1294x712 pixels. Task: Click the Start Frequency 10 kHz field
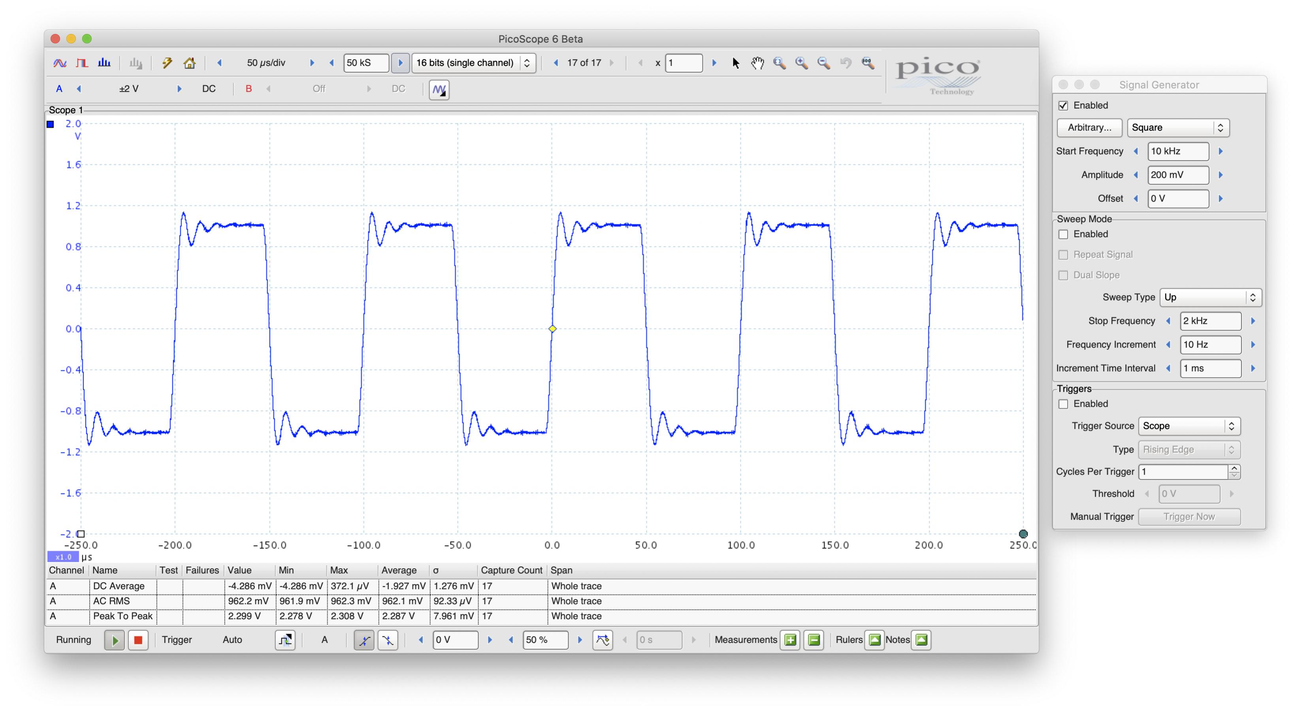pos(1178,151)
